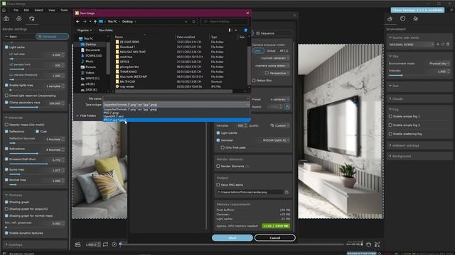Switch to Advanced render settings tab
The width and height of the screenshot is (455, 255).
coord(52,37)
